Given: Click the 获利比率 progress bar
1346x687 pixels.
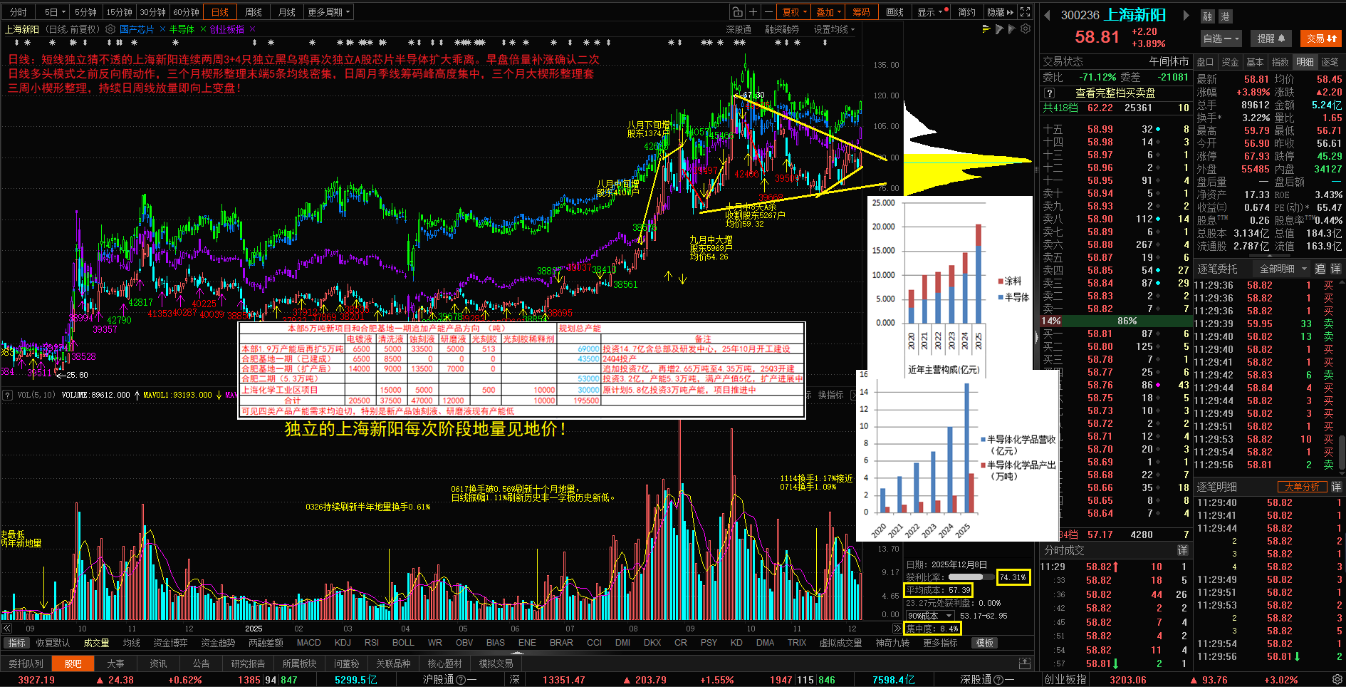Looking at the screenshot, I should [971, 577].
